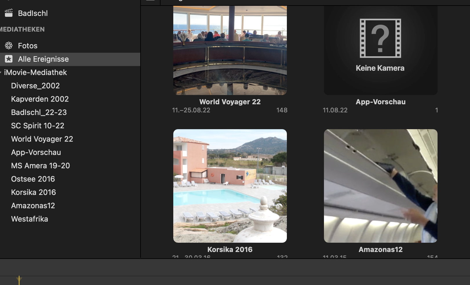Open the Badlschl project clapperboard icon
The width and height of the screenshot is (470, 285).
point(9,13)
